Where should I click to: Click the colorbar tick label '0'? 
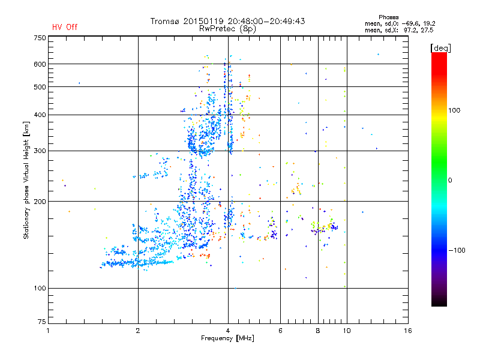[450, 181]
